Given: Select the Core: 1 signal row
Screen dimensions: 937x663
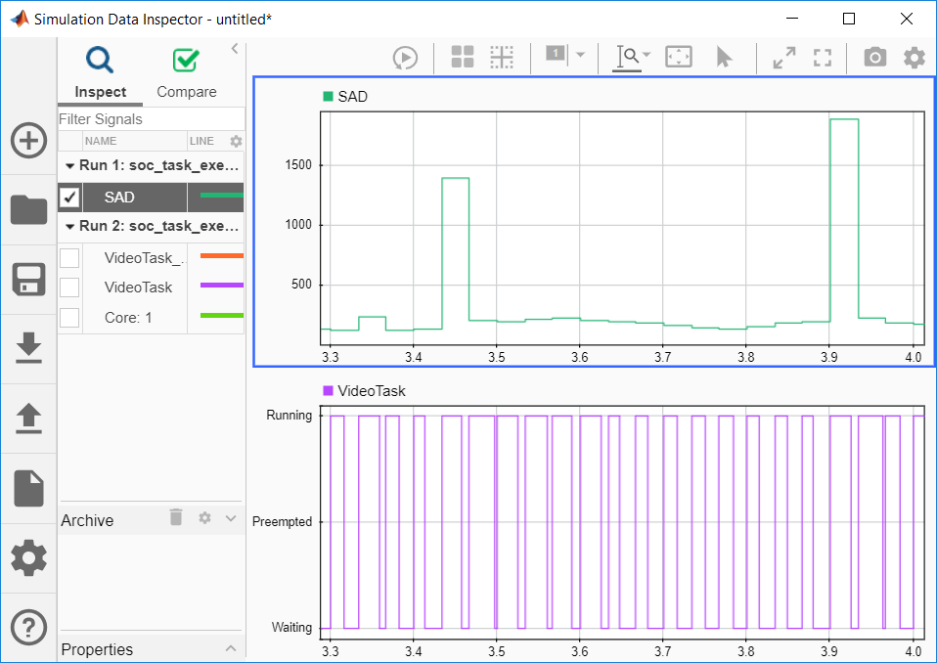Looking at the screenshot, I should (x=152, y=317).
